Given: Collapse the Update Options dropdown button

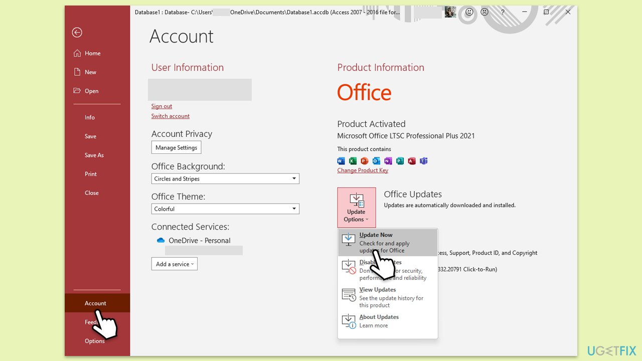Looking at the screenshot, I should (x=357, y=208).
